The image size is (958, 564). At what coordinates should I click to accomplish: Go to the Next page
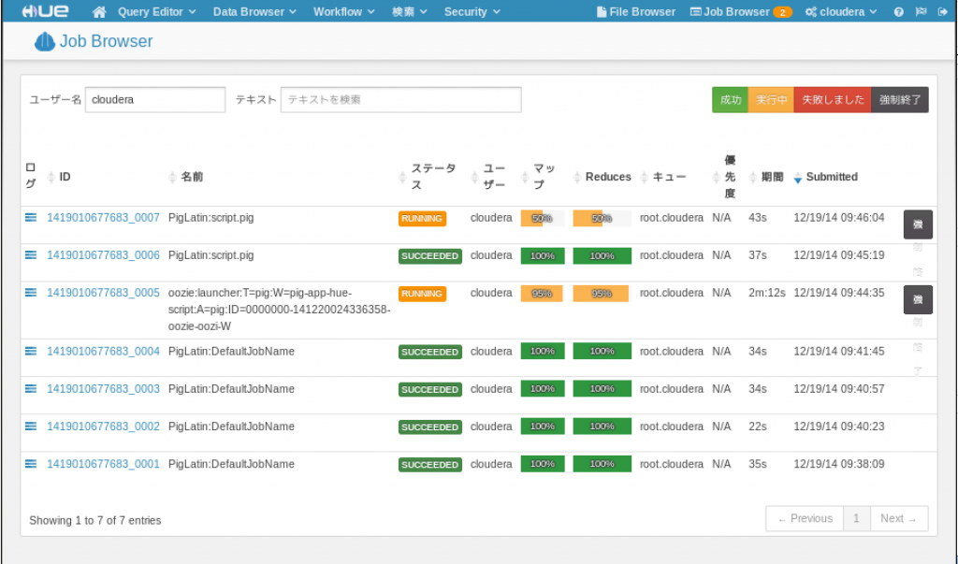tap(899, 518)
